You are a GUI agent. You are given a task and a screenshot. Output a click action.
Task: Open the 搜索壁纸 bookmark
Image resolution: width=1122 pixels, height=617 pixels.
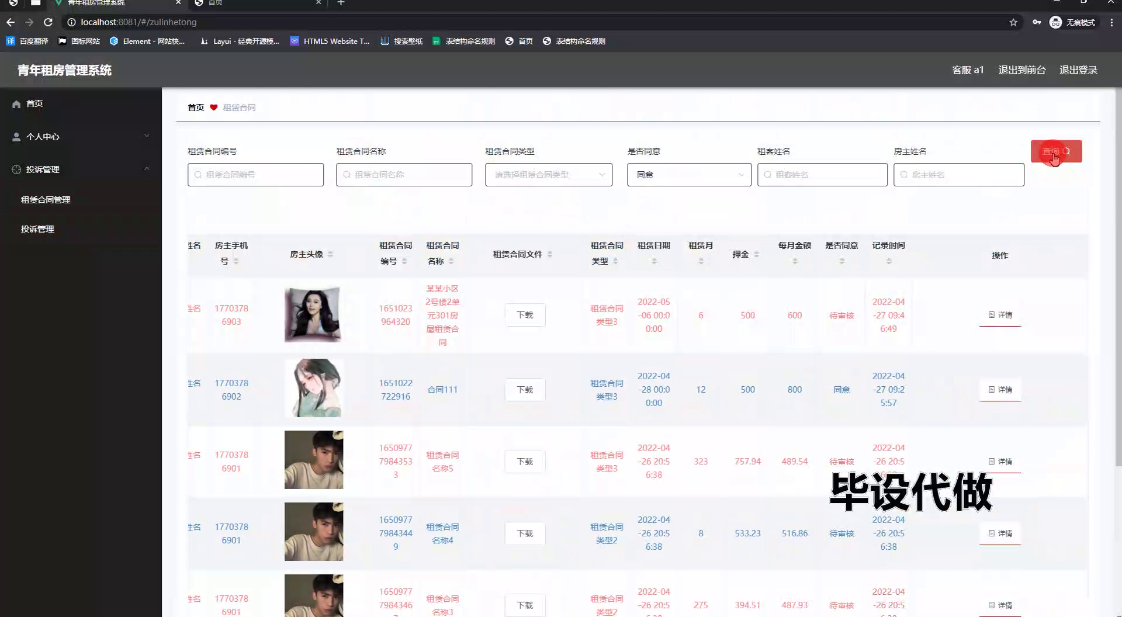point(401,41)
